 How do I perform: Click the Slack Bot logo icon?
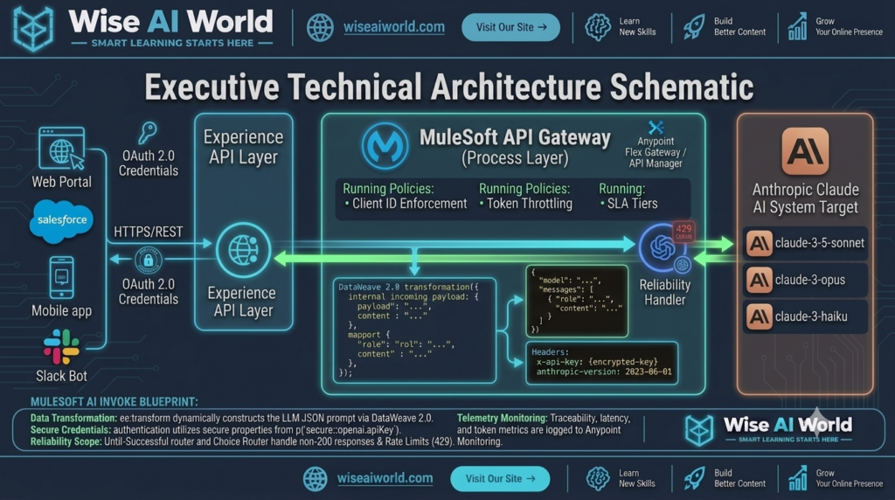pos(62,347)
